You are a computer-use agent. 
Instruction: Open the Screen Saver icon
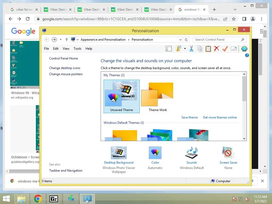click(x=228, y=153)
